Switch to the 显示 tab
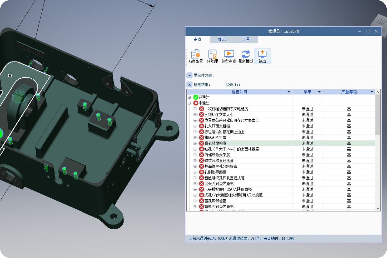The height and width of the screenshot is (258, 387). pyautogui.click(x=222, y=39)
